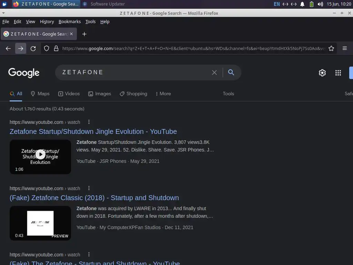Open Zetafone Startup/Shutdown Jingle Evolution link
Viewport: 353px width, 265px height.
(93, 131)
